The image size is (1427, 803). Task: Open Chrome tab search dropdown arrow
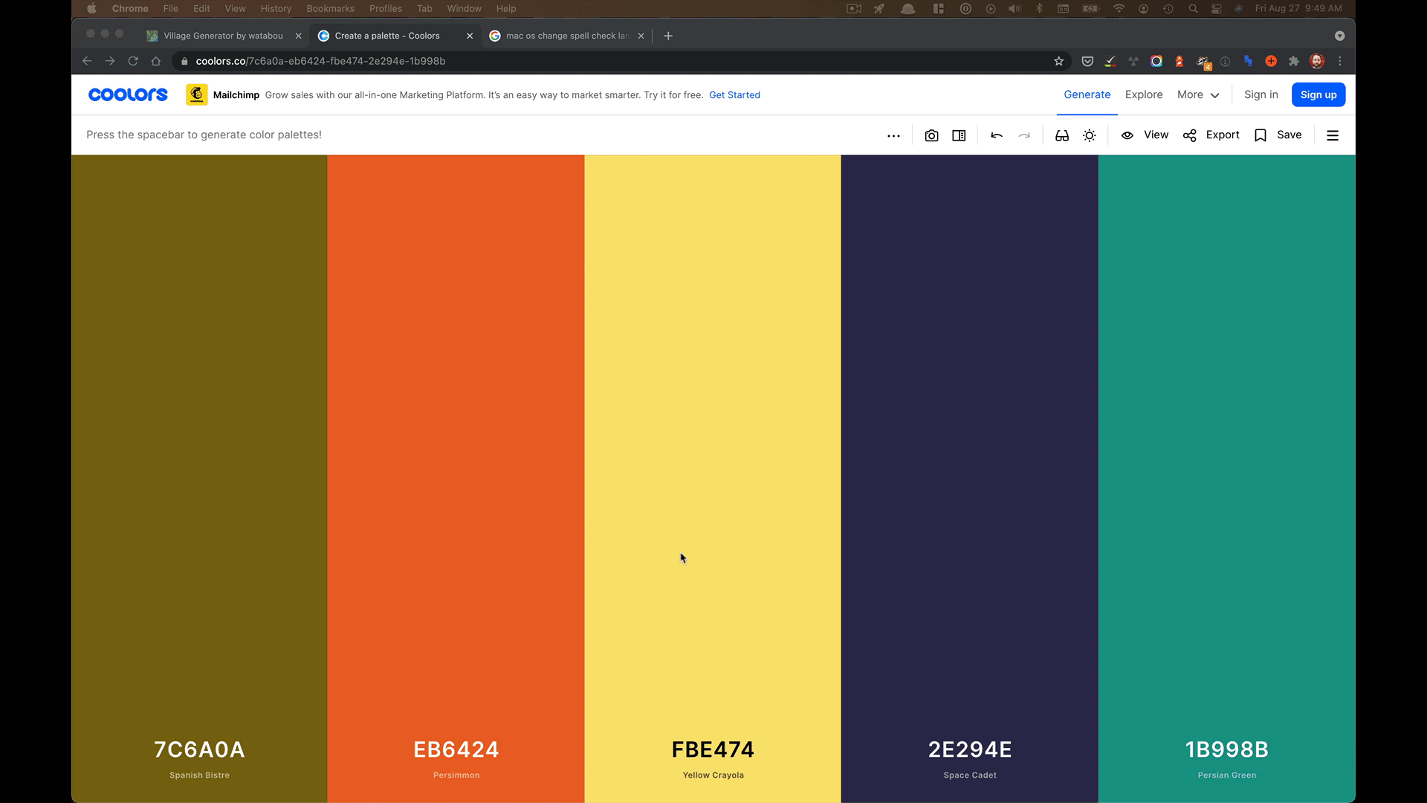tap(1339, 36)
